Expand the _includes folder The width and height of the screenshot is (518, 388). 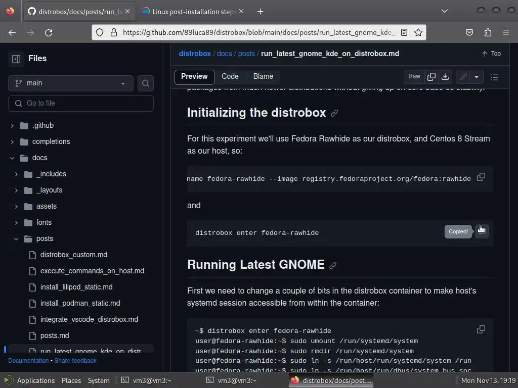click(16, 174)
